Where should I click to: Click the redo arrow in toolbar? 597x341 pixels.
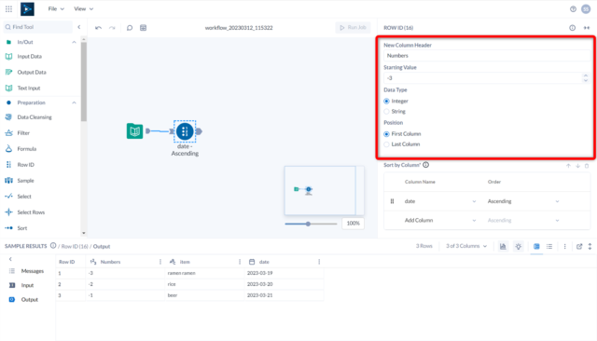pyautogui.click(x=112, y=28)
